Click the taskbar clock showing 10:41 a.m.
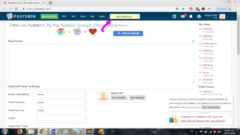The height and width of the screenshot is (135, 240). [229, 132]
